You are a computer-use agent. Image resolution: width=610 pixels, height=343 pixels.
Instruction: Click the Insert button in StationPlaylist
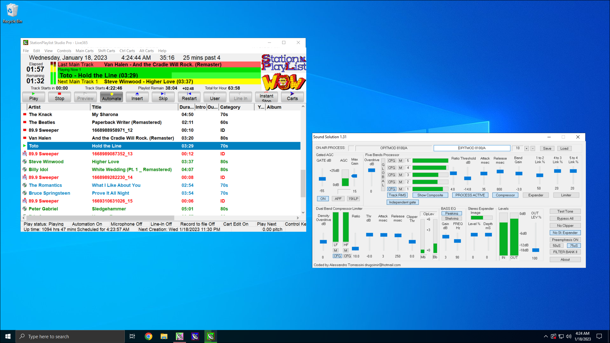[x=137, y=97]
